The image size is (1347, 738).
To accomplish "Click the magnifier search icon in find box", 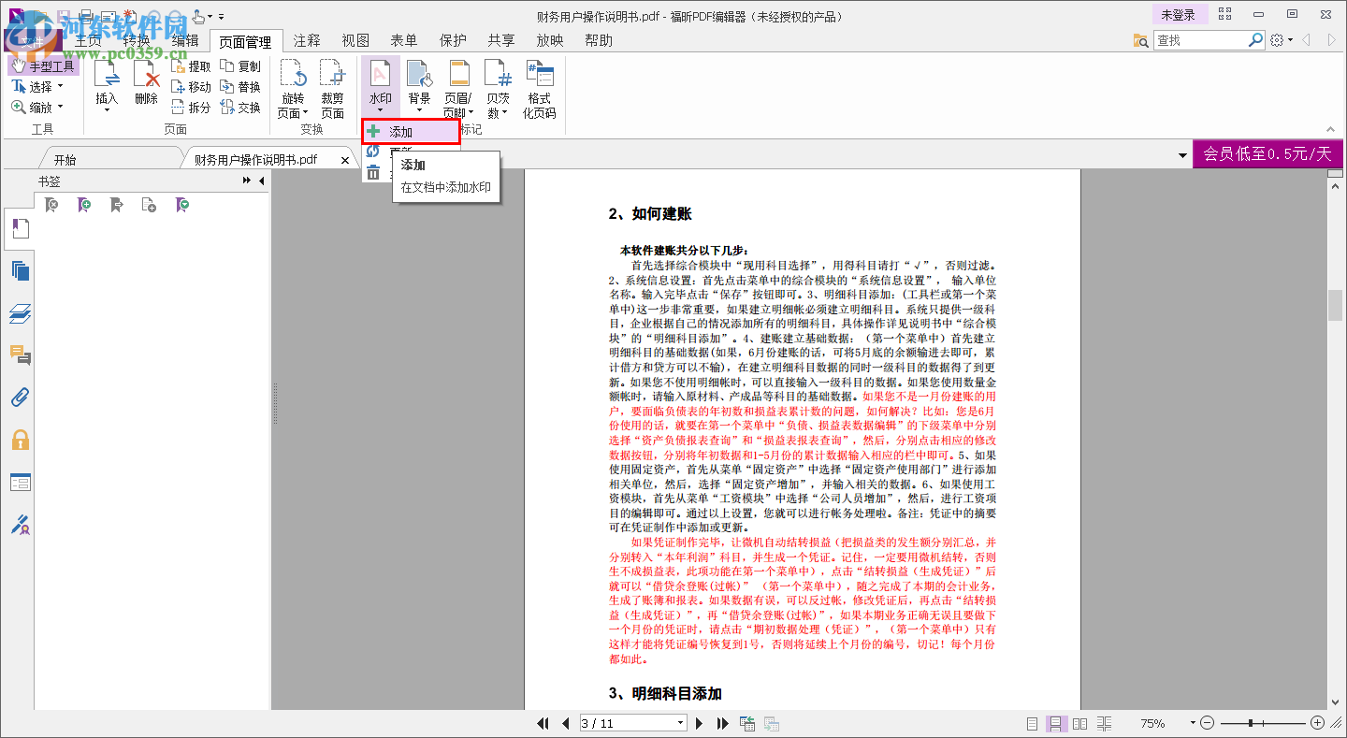I will tap(1256, 40).
